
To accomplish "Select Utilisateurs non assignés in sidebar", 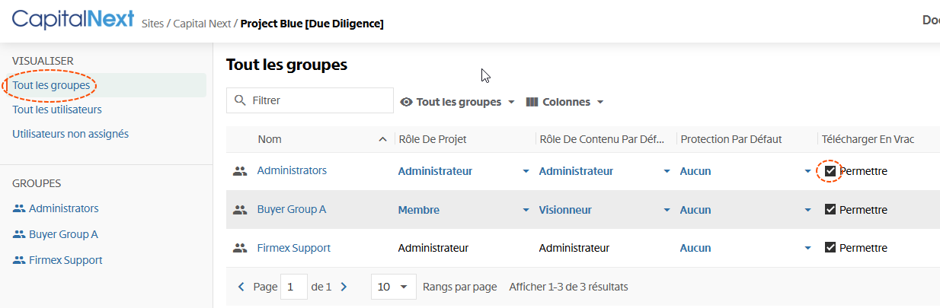I will [70, 134].
